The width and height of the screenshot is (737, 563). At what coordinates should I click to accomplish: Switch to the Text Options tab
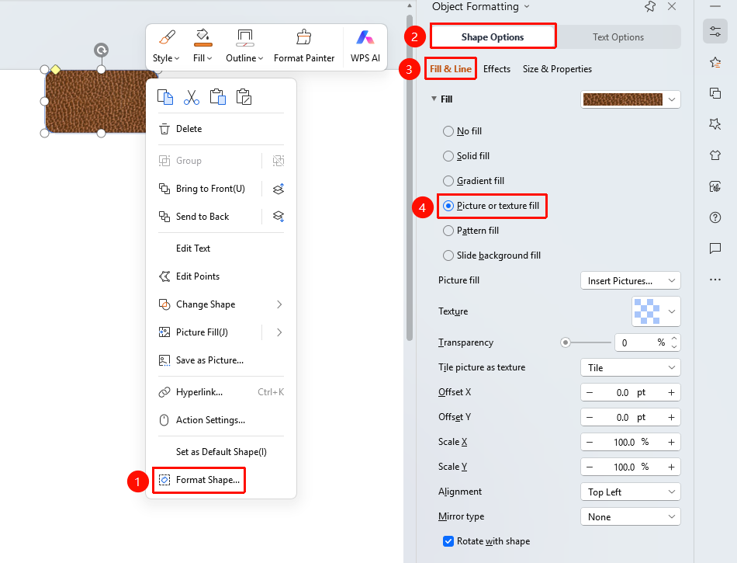click(618, 37)
